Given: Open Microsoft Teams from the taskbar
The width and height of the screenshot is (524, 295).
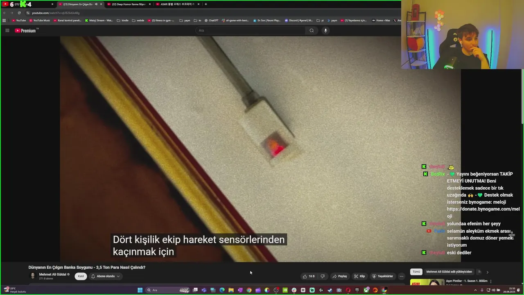Looking at the screenshot, I should [204, 290].
